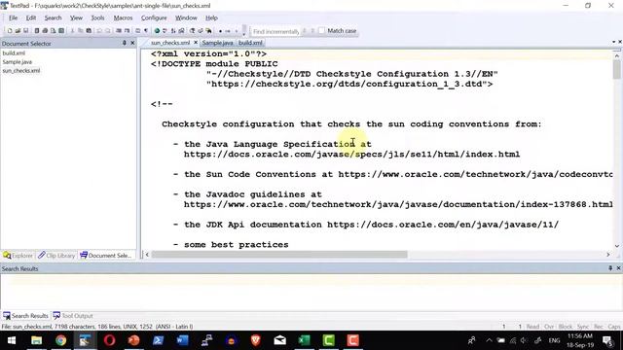Viewport: 623px width, 350px height.
Task: Open the Search menu
Action: coord(53,17)
